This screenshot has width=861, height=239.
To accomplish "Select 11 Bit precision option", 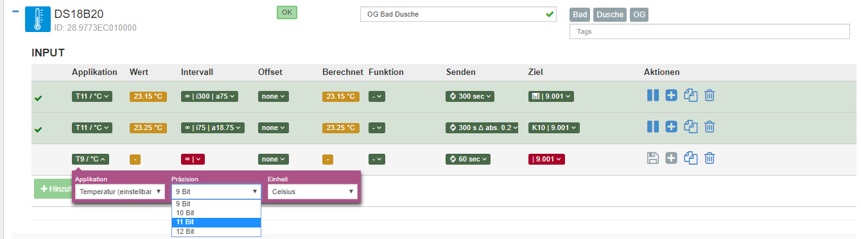I will pos(216,222).
